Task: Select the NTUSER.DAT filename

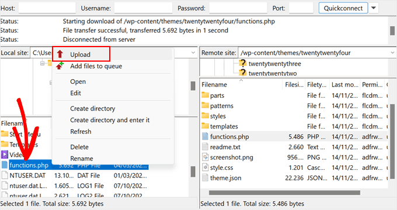Action: coord(27,176)
